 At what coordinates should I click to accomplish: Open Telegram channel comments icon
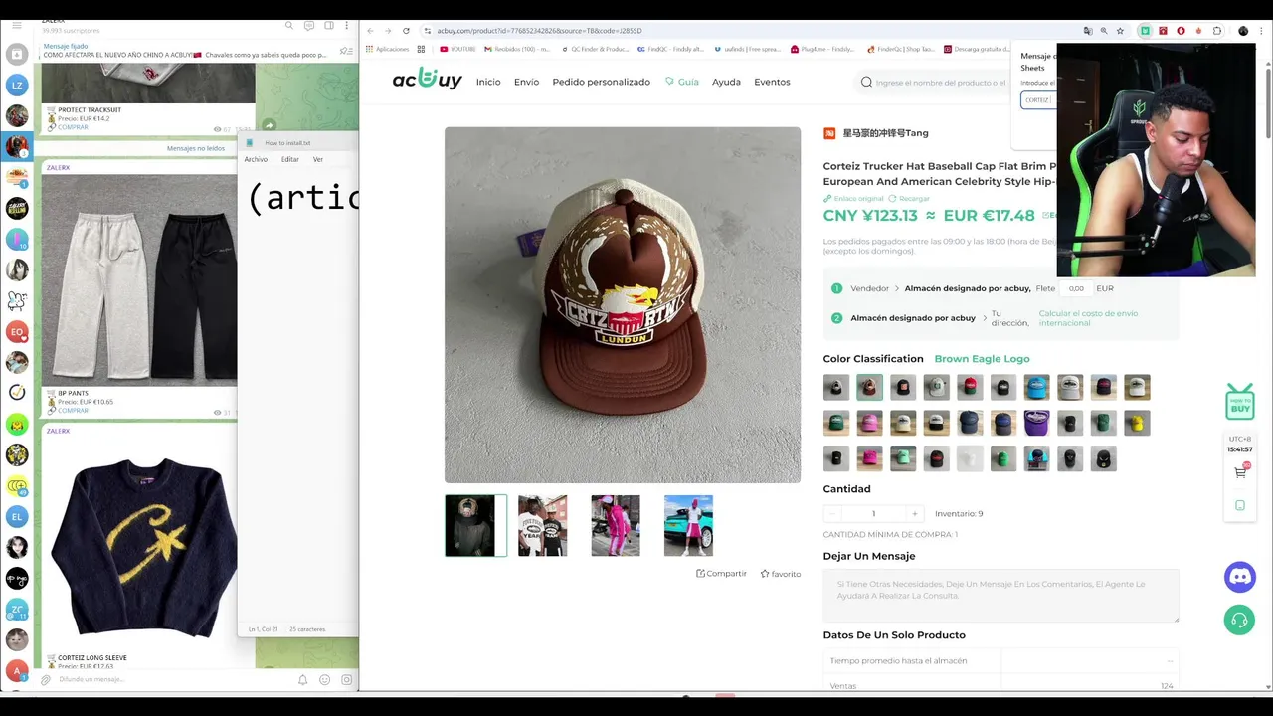(309, 25)
